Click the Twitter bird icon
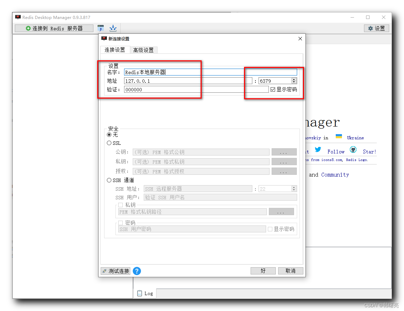Image resolution: width=404 pixels, height=311 pixels. 318,149
